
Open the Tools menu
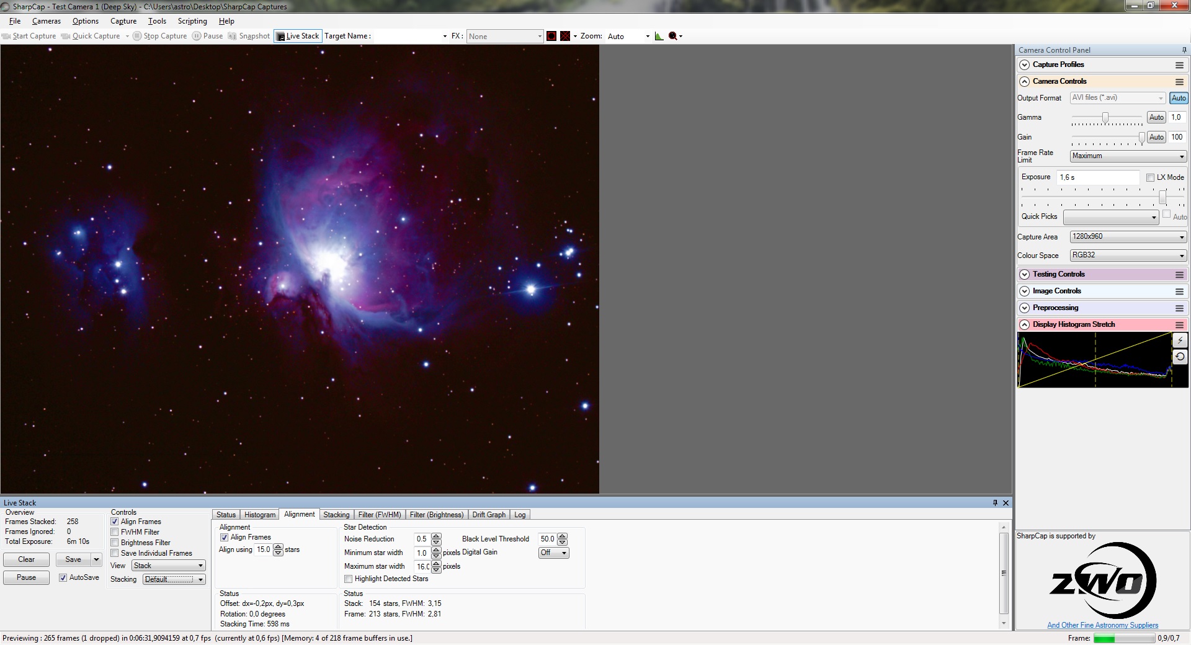(157, 21)
